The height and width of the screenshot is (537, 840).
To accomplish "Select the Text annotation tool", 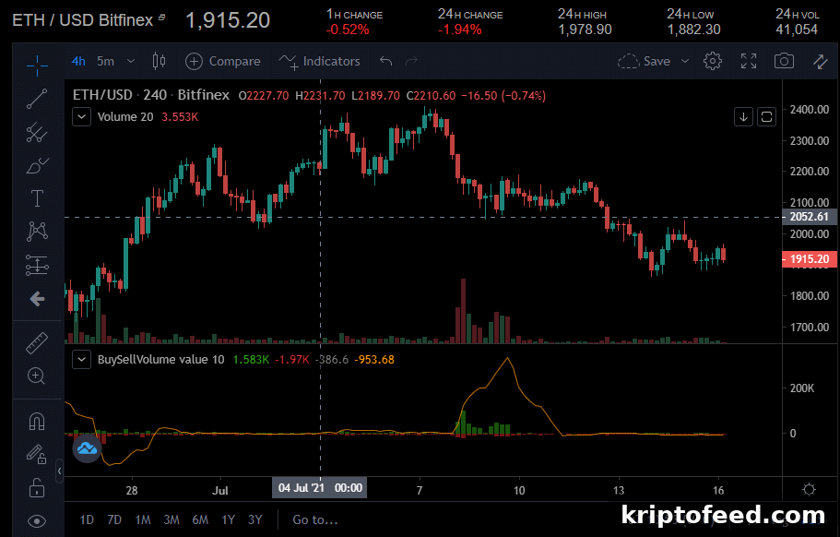I will point(37,198).
